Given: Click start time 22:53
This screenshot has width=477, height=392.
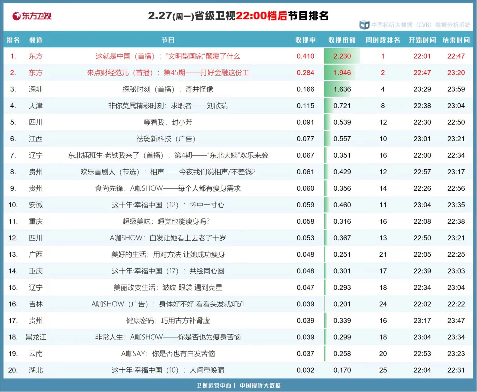Looking at the screenshot, I should coord(422,354).
